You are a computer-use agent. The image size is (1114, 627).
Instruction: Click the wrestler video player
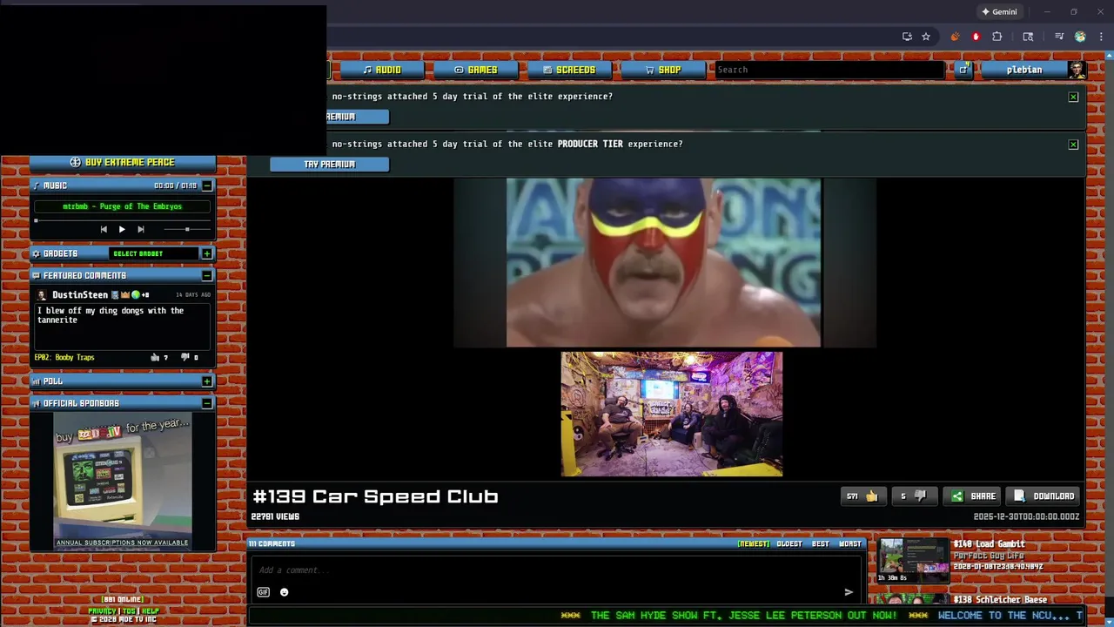(663, 263)
